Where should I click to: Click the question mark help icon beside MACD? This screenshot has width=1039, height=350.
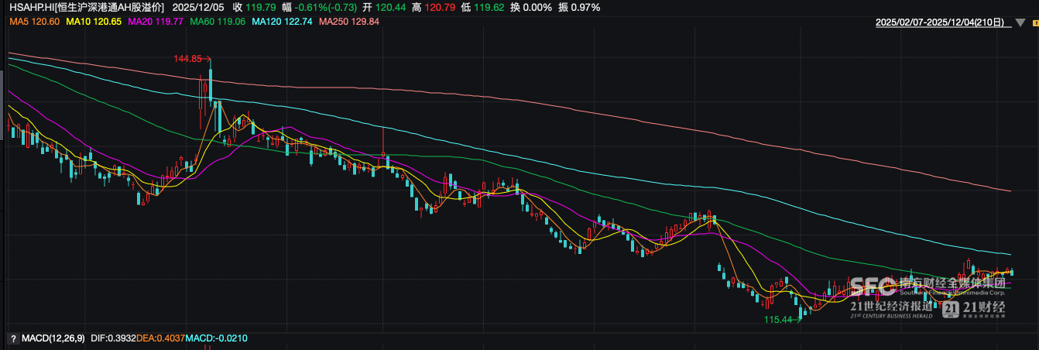(x=12, y=338)
